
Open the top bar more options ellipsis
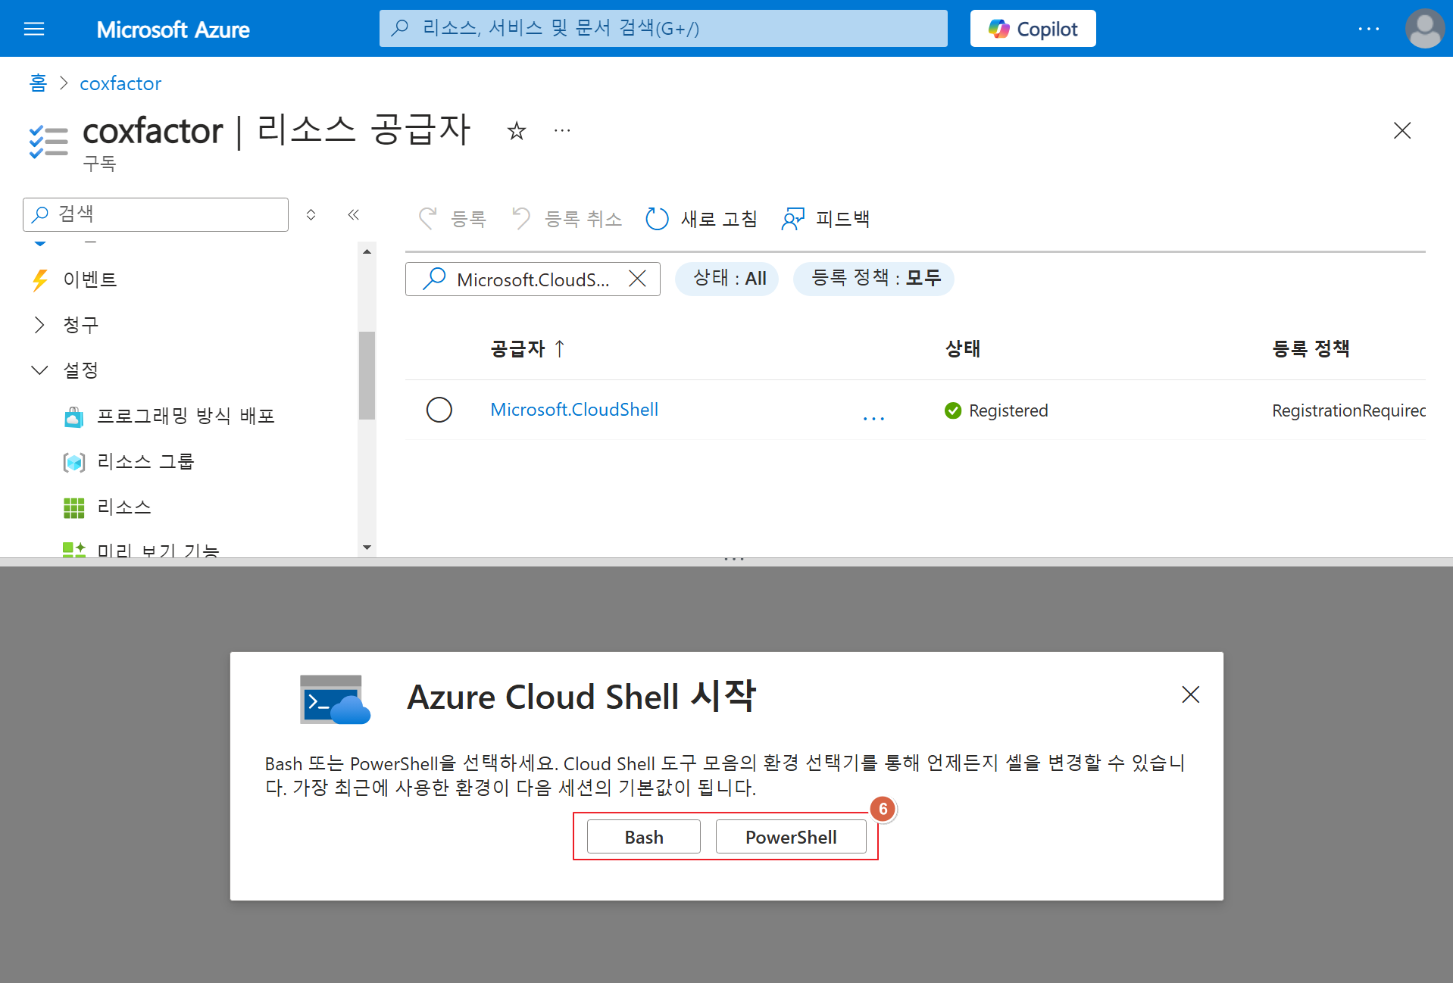click(1368, 29)
